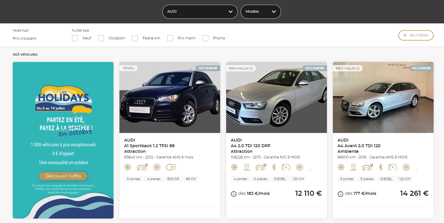Open A1 Sportback 1.2 TFSI 86 title
The height and width of the screenshot is (223, 444).
point(149,146)
